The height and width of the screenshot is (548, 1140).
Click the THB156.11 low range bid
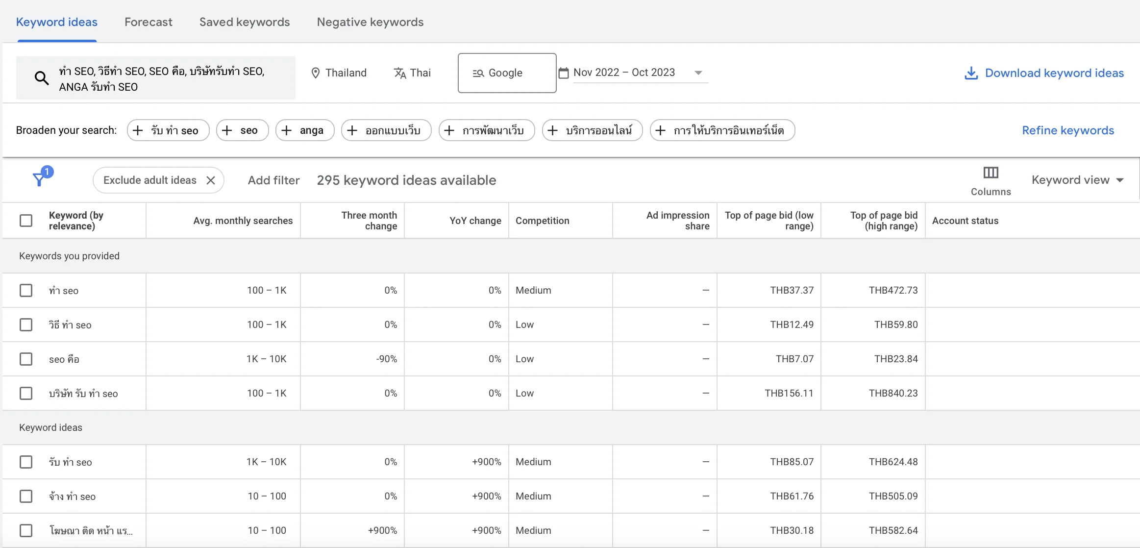(789, 393)
